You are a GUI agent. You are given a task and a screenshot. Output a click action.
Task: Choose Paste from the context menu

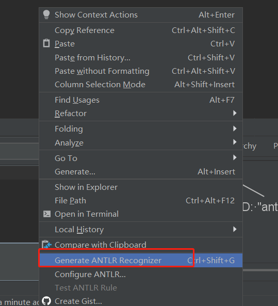(x=141, y=44)
